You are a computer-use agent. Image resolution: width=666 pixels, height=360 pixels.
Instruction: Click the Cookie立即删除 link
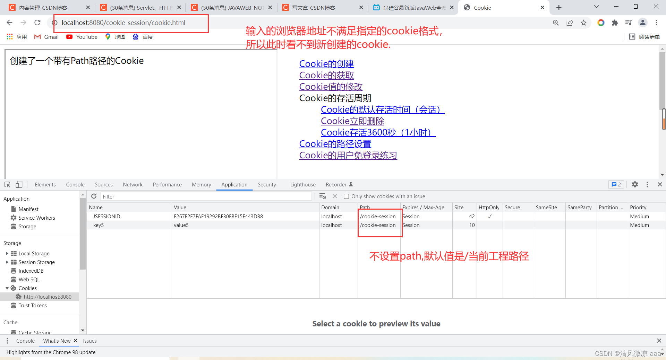coord(352,121)
